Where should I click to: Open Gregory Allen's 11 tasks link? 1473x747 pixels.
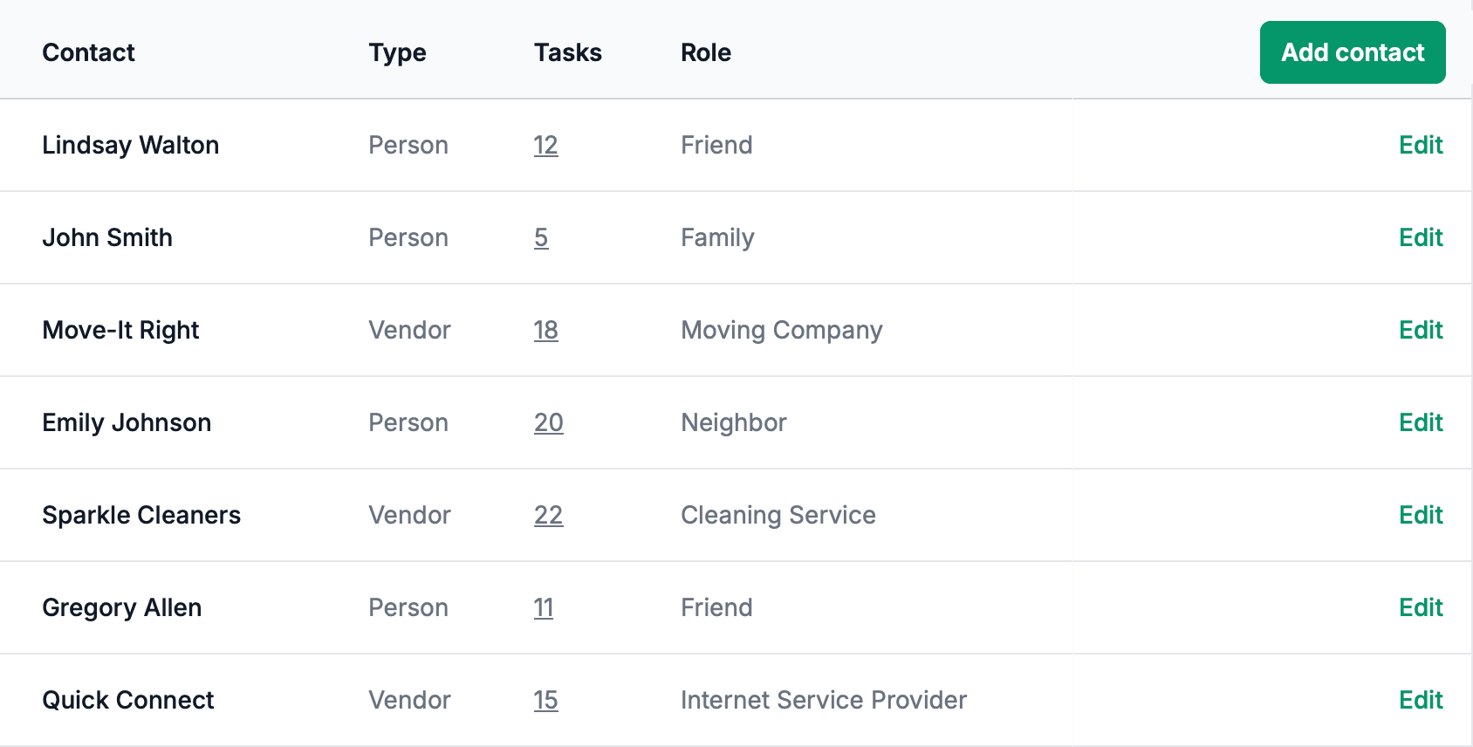pos(544,607)
